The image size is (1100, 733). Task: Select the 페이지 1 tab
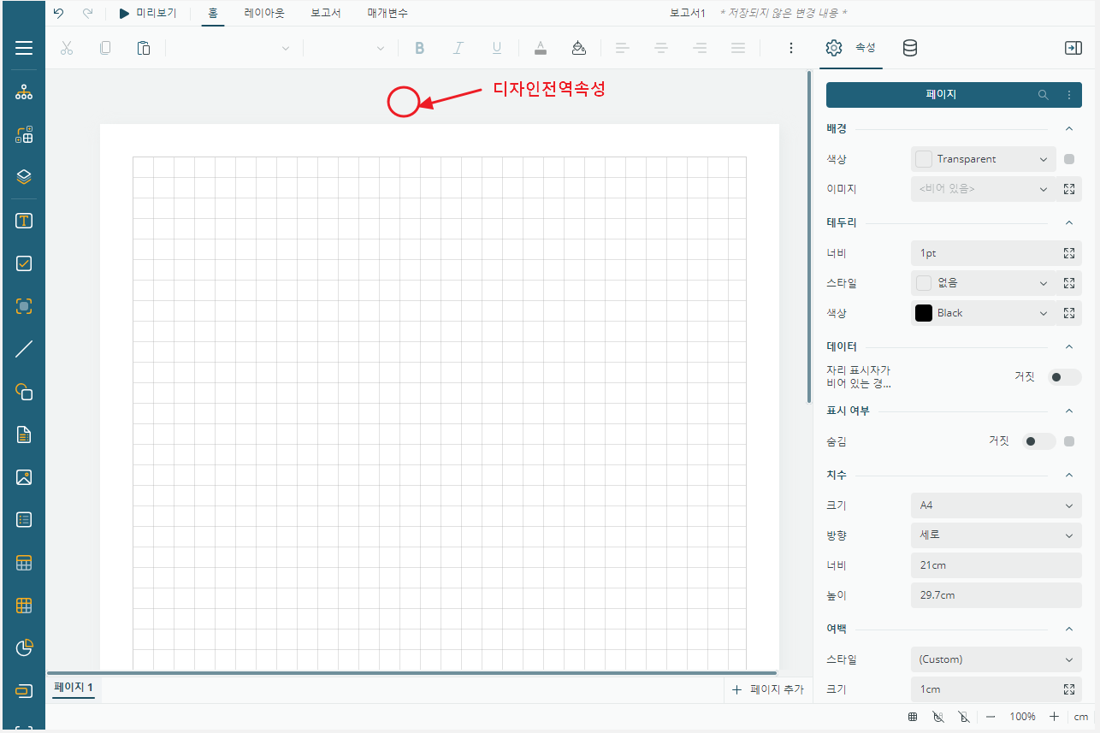click(x=74, y=687)
